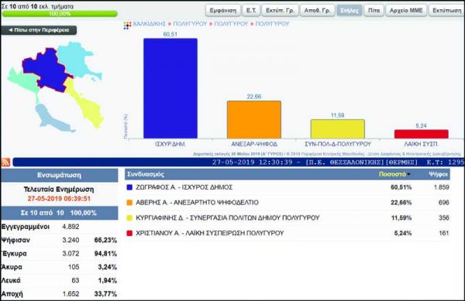Click the blue ΙΣΧΥΡ.ΔΗΜ chart bar
Screen dimensions: 465x301
pyautogui.click(x=170, y=88)
